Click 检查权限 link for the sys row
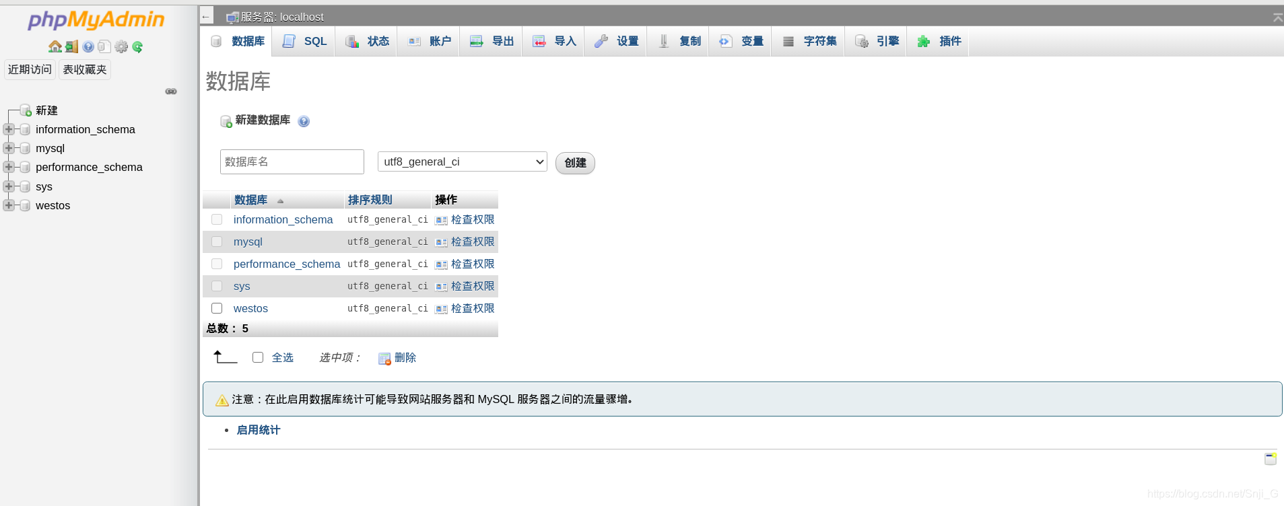Viewport: 1284px width, 506px height. [x=473, y=286]
